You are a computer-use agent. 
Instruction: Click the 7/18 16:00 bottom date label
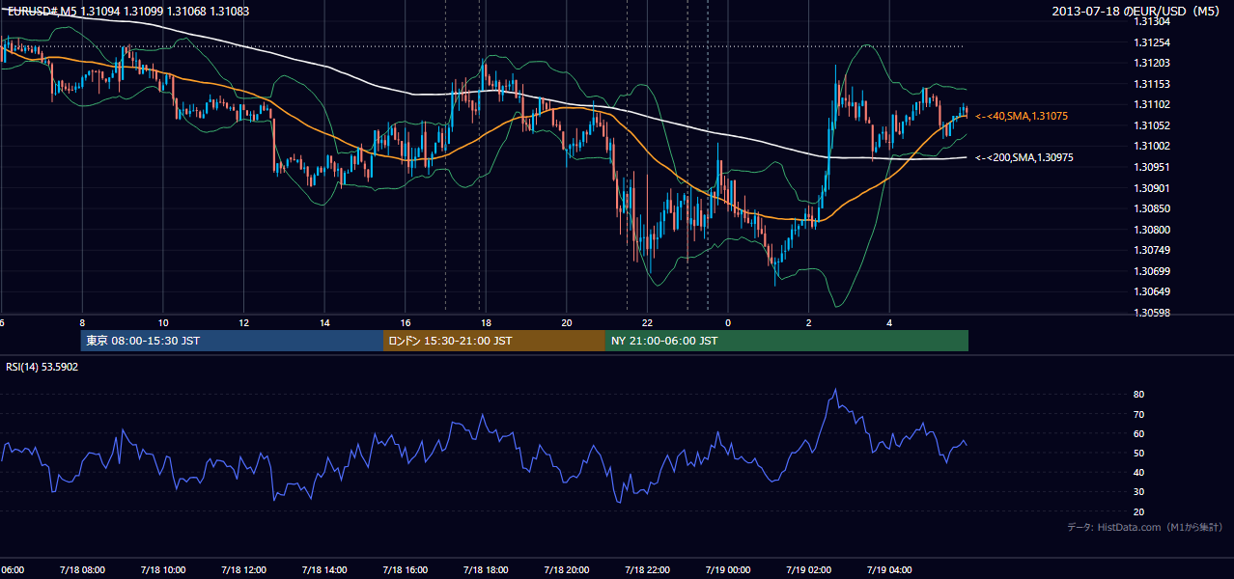pos(405,570)
